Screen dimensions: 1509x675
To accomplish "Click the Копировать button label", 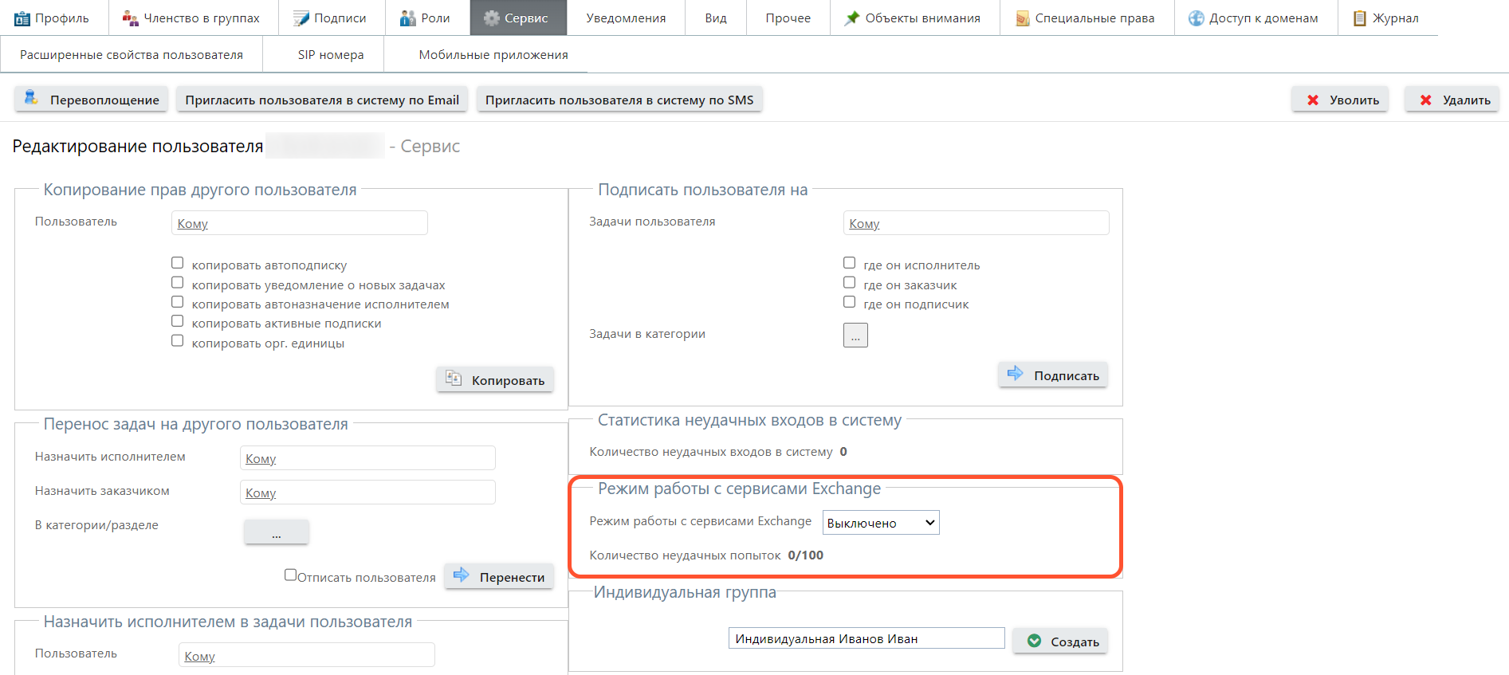I will [508, 381].
